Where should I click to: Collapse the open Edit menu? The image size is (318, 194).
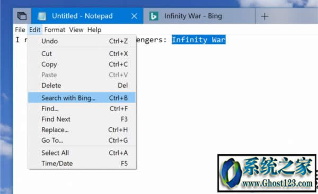point(34,30)
